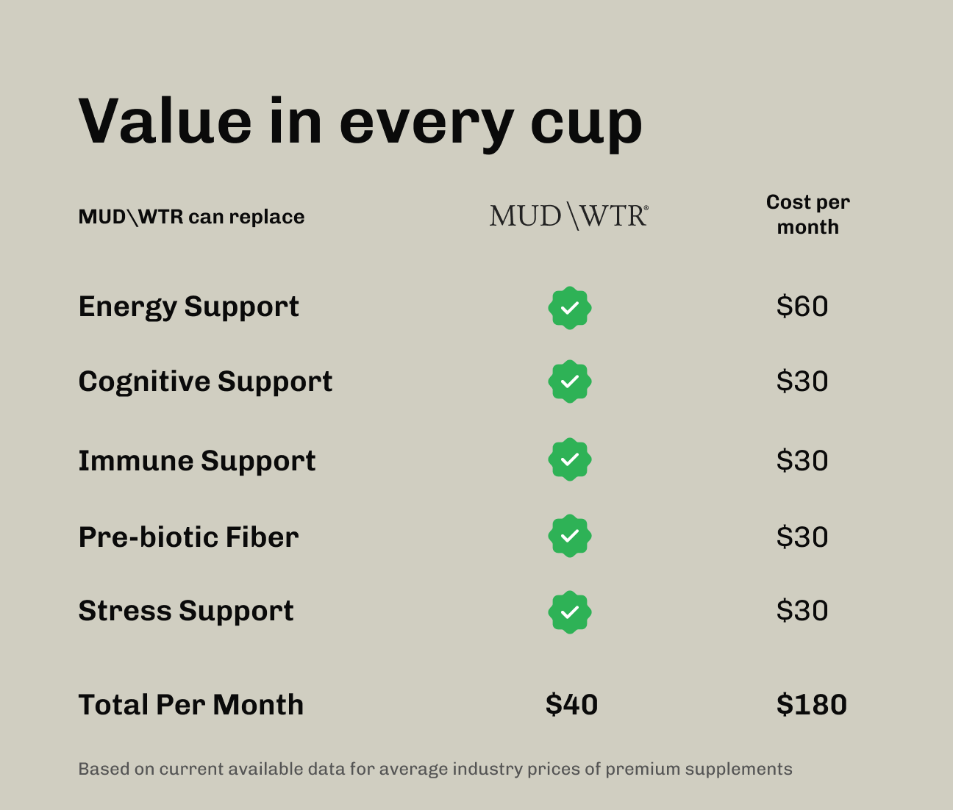
Task: Click the Pre-biotic Fiber green checkmark
Action: [570, 536]
